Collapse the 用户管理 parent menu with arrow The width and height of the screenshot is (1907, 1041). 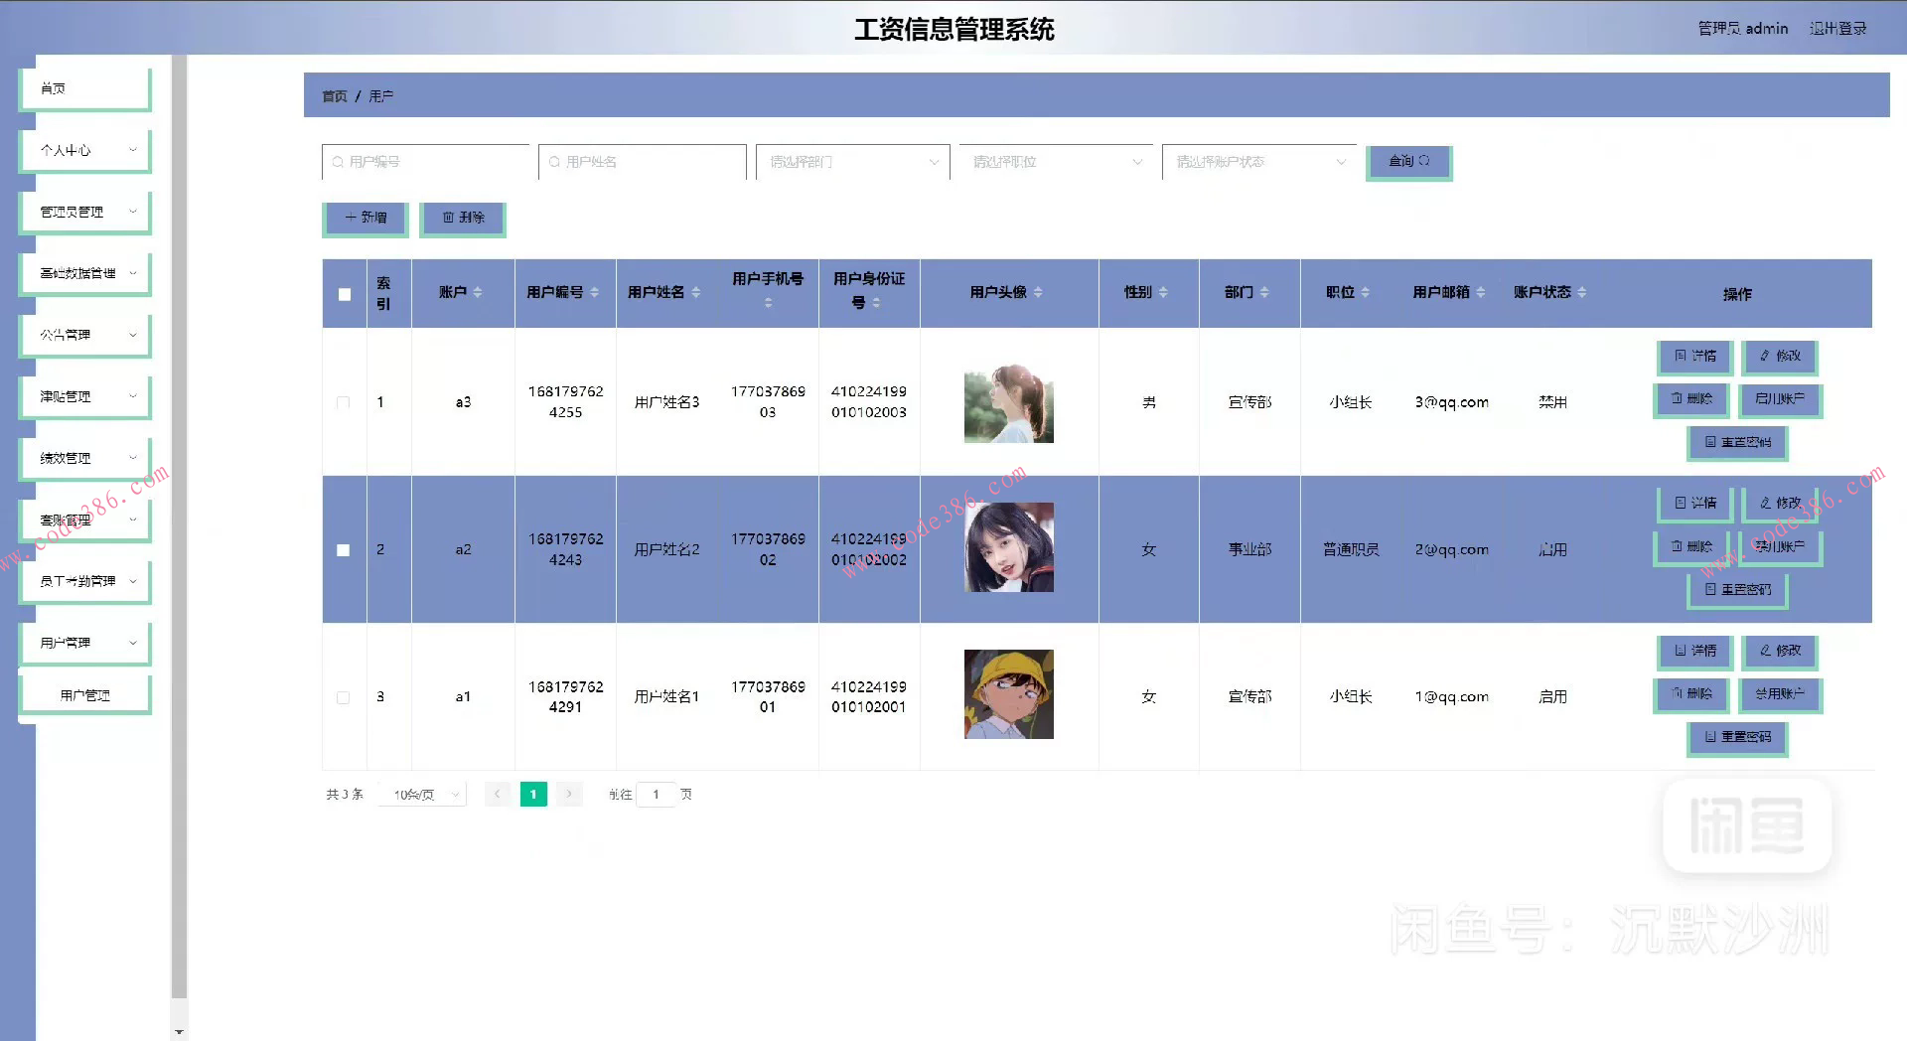(133, 643)
